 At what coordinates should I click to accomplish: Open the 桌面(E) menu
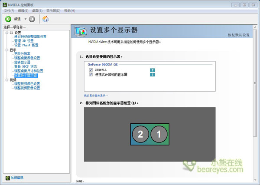coord(37,11)
